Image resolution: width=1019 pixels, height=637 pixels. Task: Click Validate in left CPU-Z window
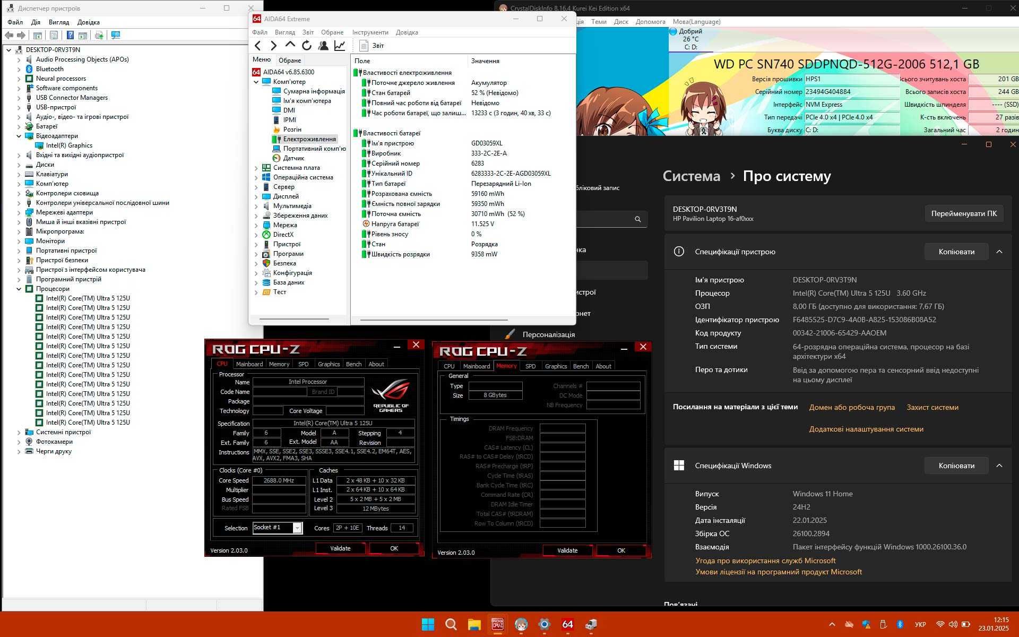click(x=340, y=548)
